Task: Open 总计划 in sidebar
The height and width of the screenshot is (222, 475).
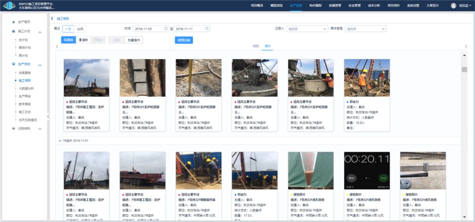Action: 23,40
